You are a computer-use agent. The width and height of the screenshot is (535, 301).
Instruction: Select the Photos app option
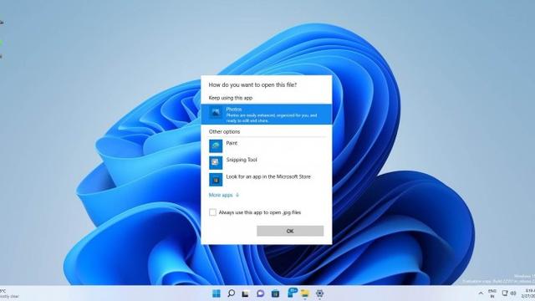point(266,115)
